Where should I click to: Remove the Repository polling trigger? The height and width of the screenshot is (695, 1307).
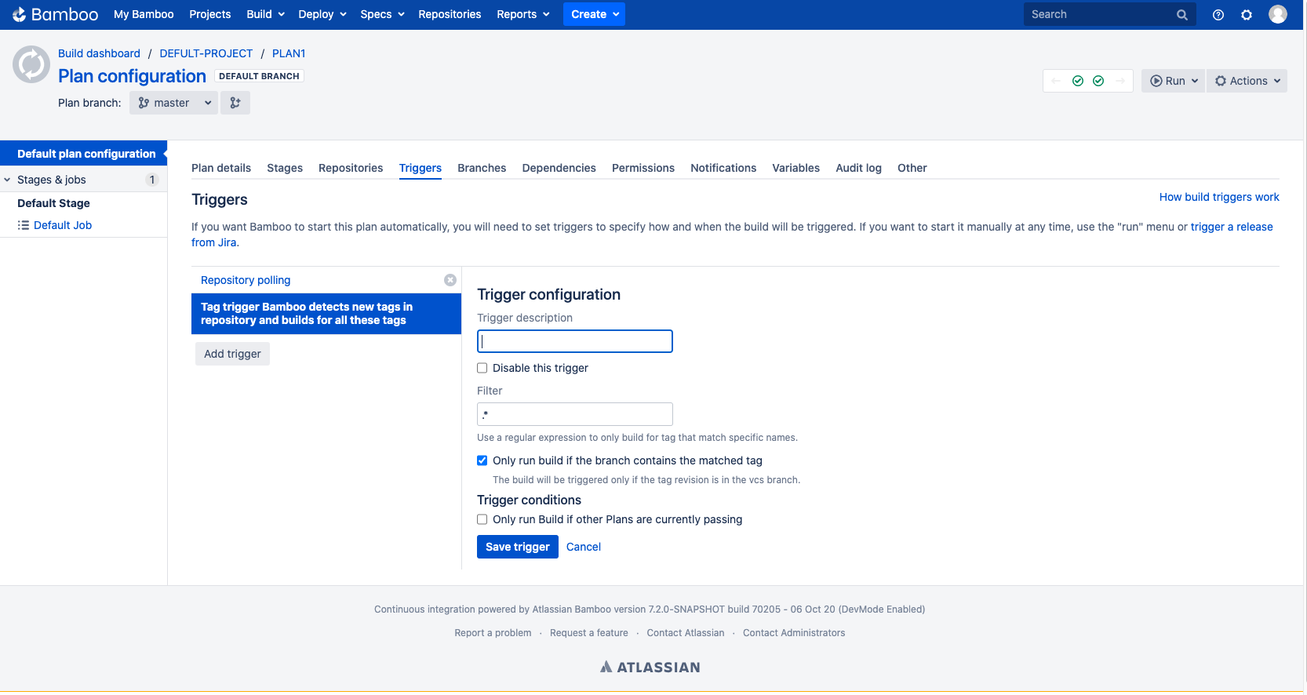click(x=450, y=280)
